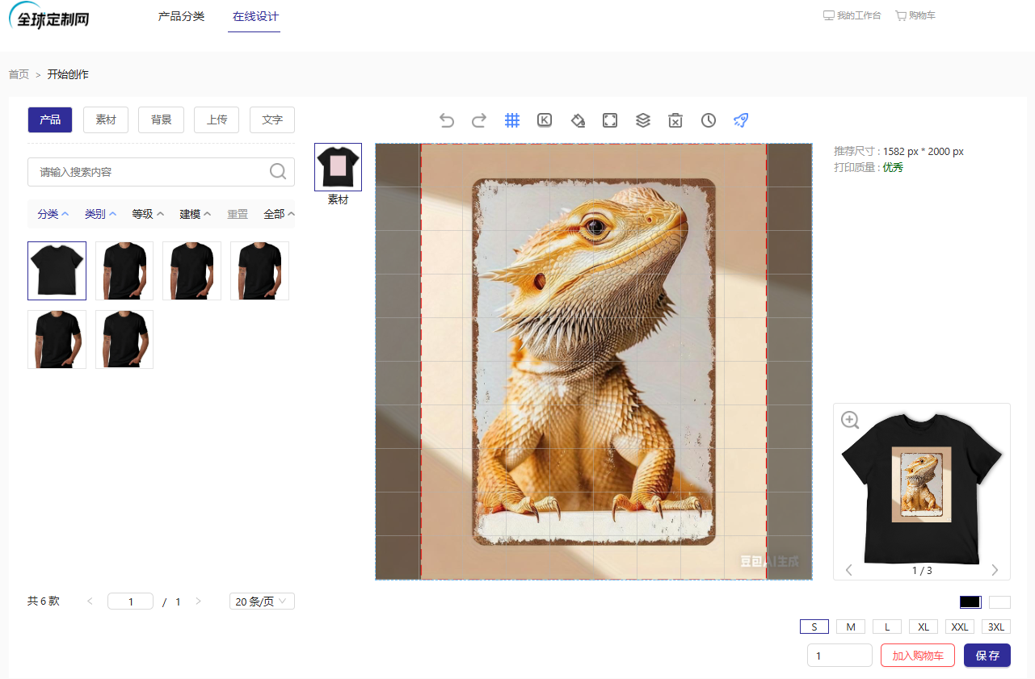
Task: Select size XL option
Action: [x=924, y=627]
